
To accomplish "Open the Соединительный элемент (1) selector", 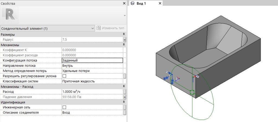I will 48,28.
